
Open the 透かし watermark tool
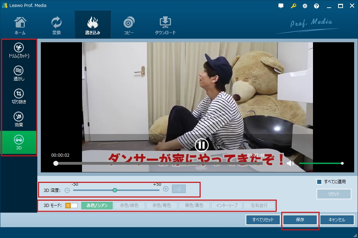click(19, 73)
